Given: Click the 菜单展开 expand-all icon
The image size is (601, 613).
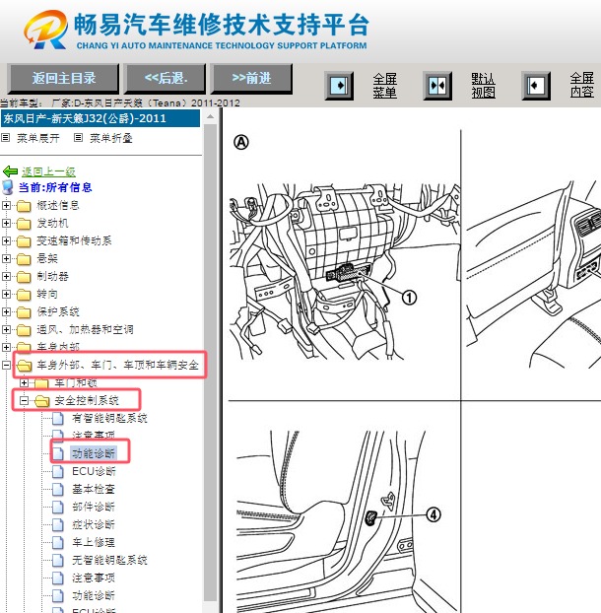Looking at the screenshot, I should click(x=6, y=138).
